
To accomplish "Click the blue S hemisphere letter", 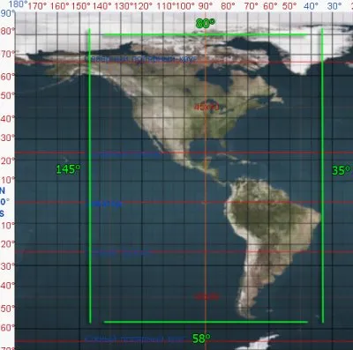I will (2, 213).
